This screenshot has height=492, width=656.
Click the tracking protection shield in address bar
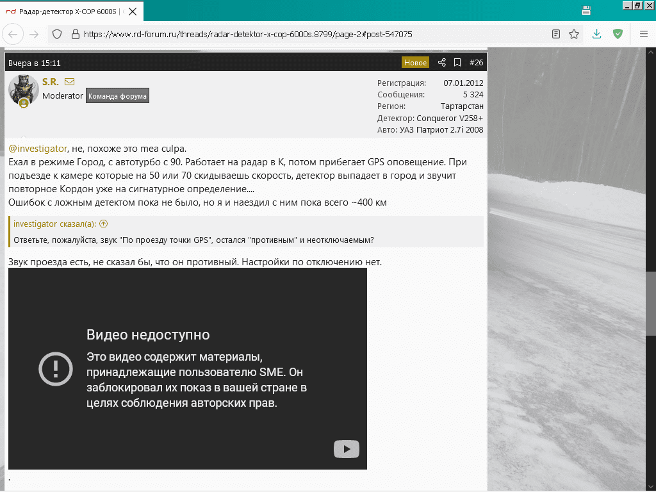pyautogui.click(x=57, y=34)
